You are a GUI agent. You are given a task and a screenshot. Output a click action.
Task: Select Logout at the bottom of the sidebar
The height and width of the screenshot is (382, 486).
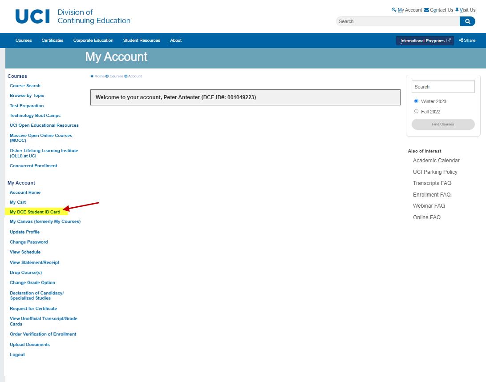[x=17, y=354]
